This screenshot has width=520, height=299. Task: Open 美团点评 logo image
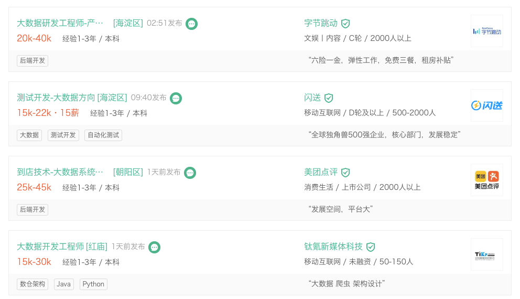(x=486, y=180)
